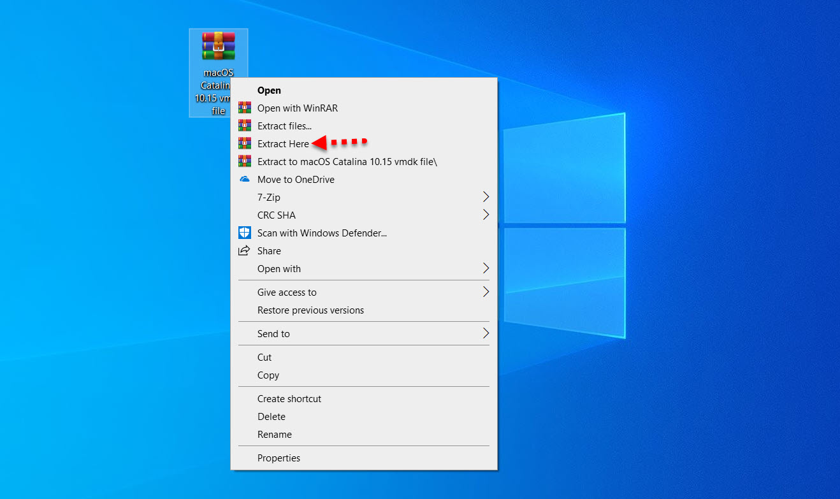Choose Create shortcut
This screenshot has width=840, height=499.
(363, 399)
